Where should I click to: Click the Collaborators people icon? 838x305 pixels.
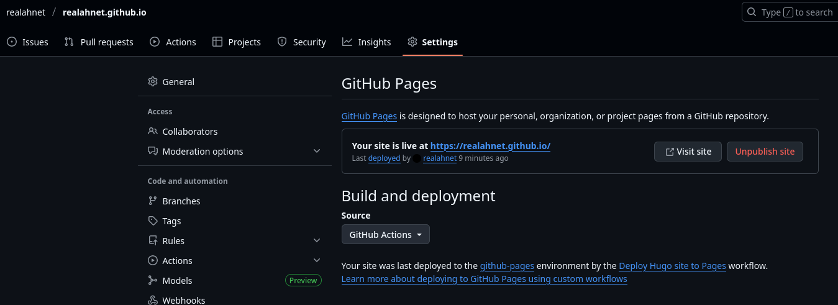click(x=153, y=132)
